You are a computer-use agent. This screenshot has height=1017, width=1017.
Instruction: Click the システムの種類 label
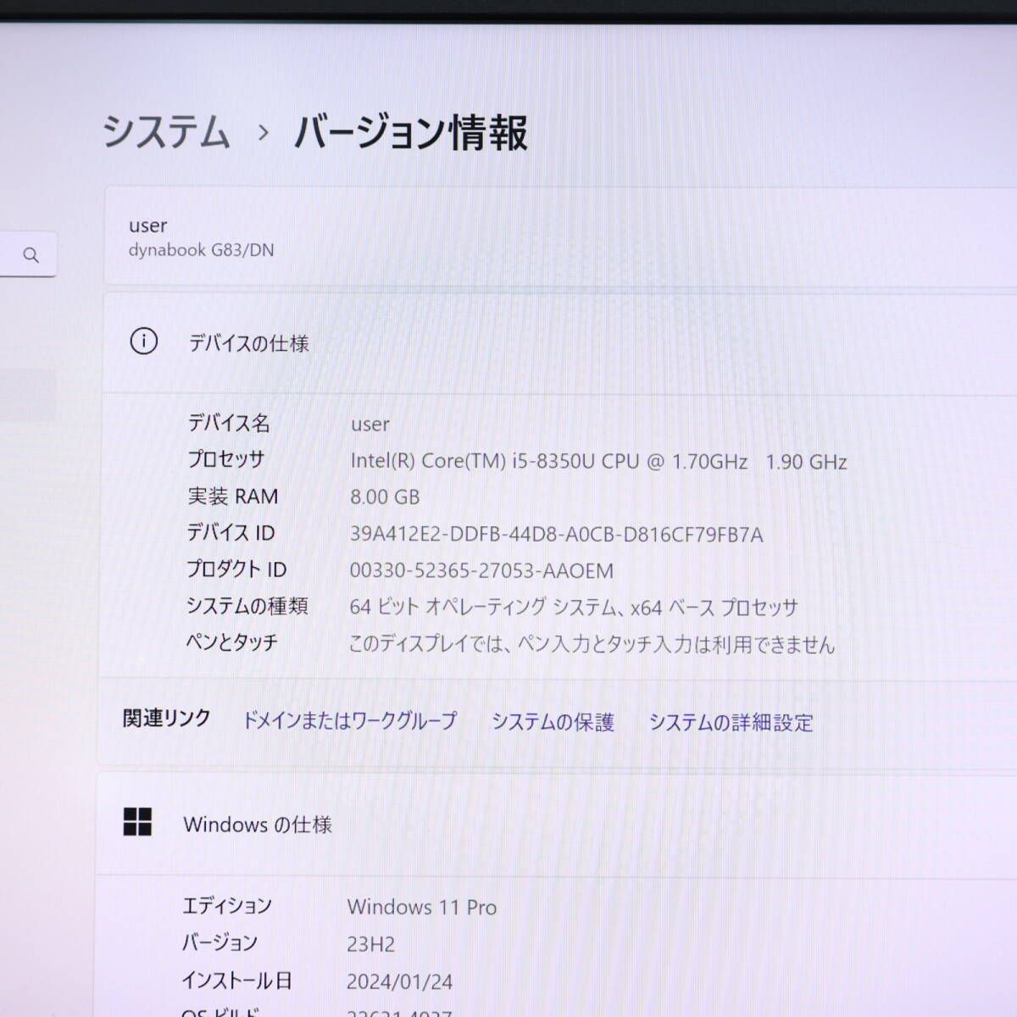pyautogui.click(x=247, y=605)
